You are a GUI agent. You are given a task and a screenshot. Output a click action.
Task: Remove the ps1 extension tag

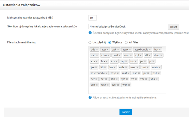159,73
